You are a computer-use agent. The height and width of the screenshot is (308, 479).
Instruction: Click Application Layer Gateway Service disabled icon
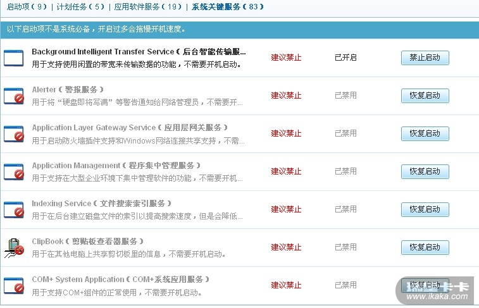coord(14,133)
